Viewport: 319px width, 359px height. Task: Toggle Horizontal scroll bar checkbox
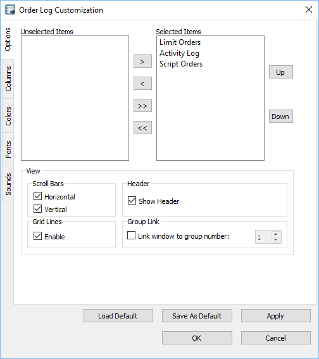click(37, 196)
